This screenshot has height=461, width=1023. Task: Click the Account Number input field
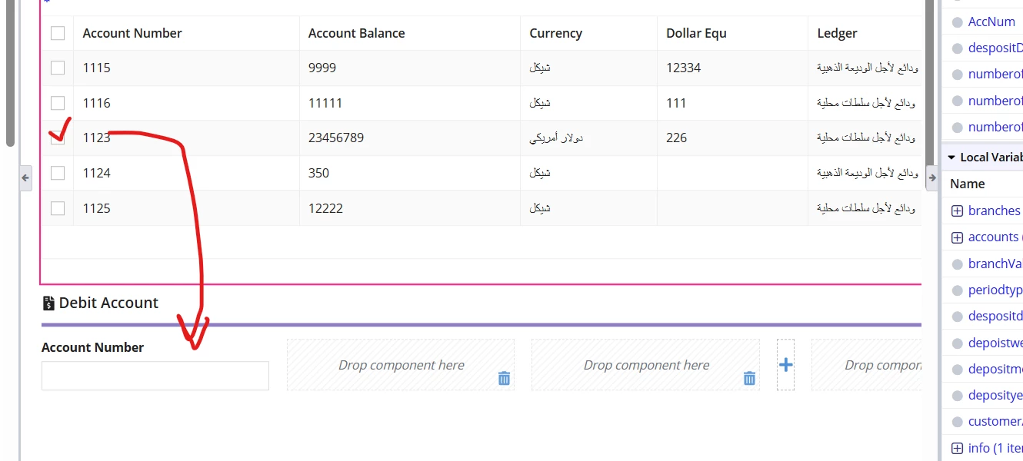tap(155, 376)
